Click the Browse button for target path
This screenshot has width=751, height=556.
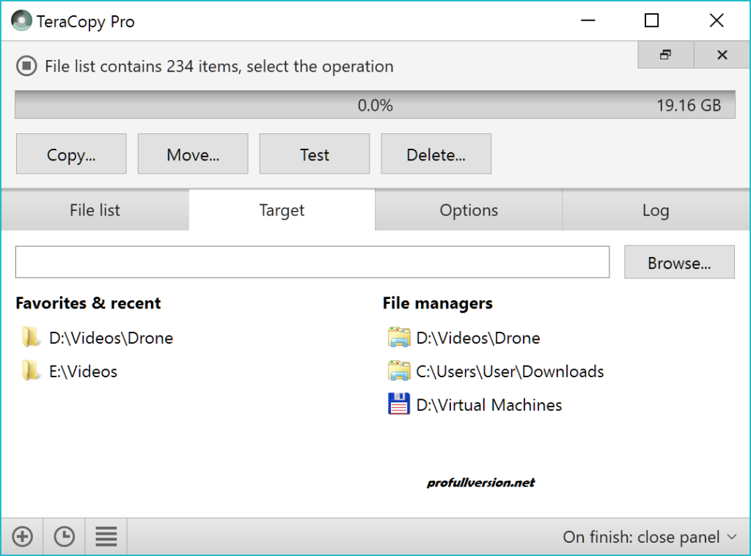678,262
